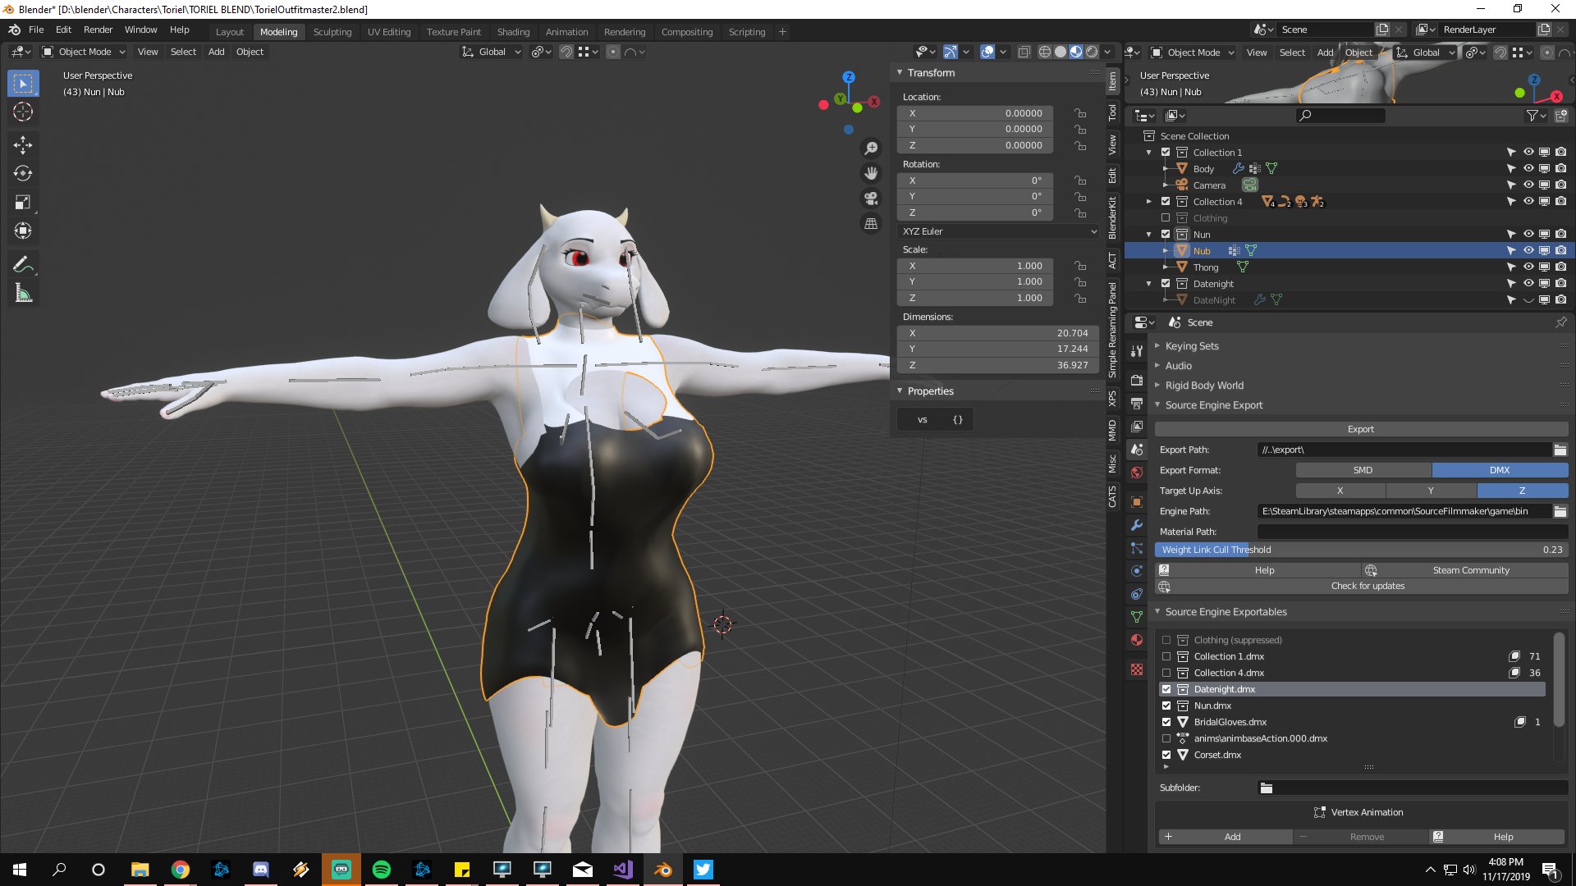Screen dimensions: 1576x886
Task: Hide the Thong object in outliner
Action: point(1528,267)
